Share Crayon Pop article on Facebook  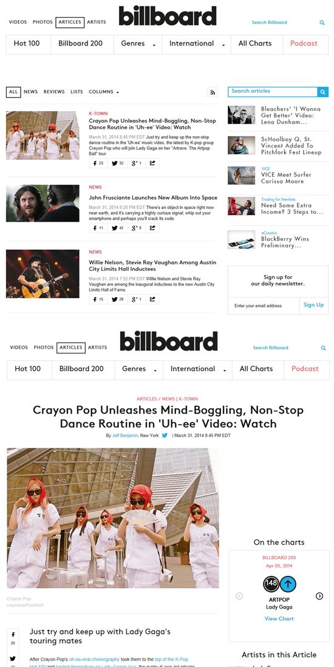click(x=98, y=163)
